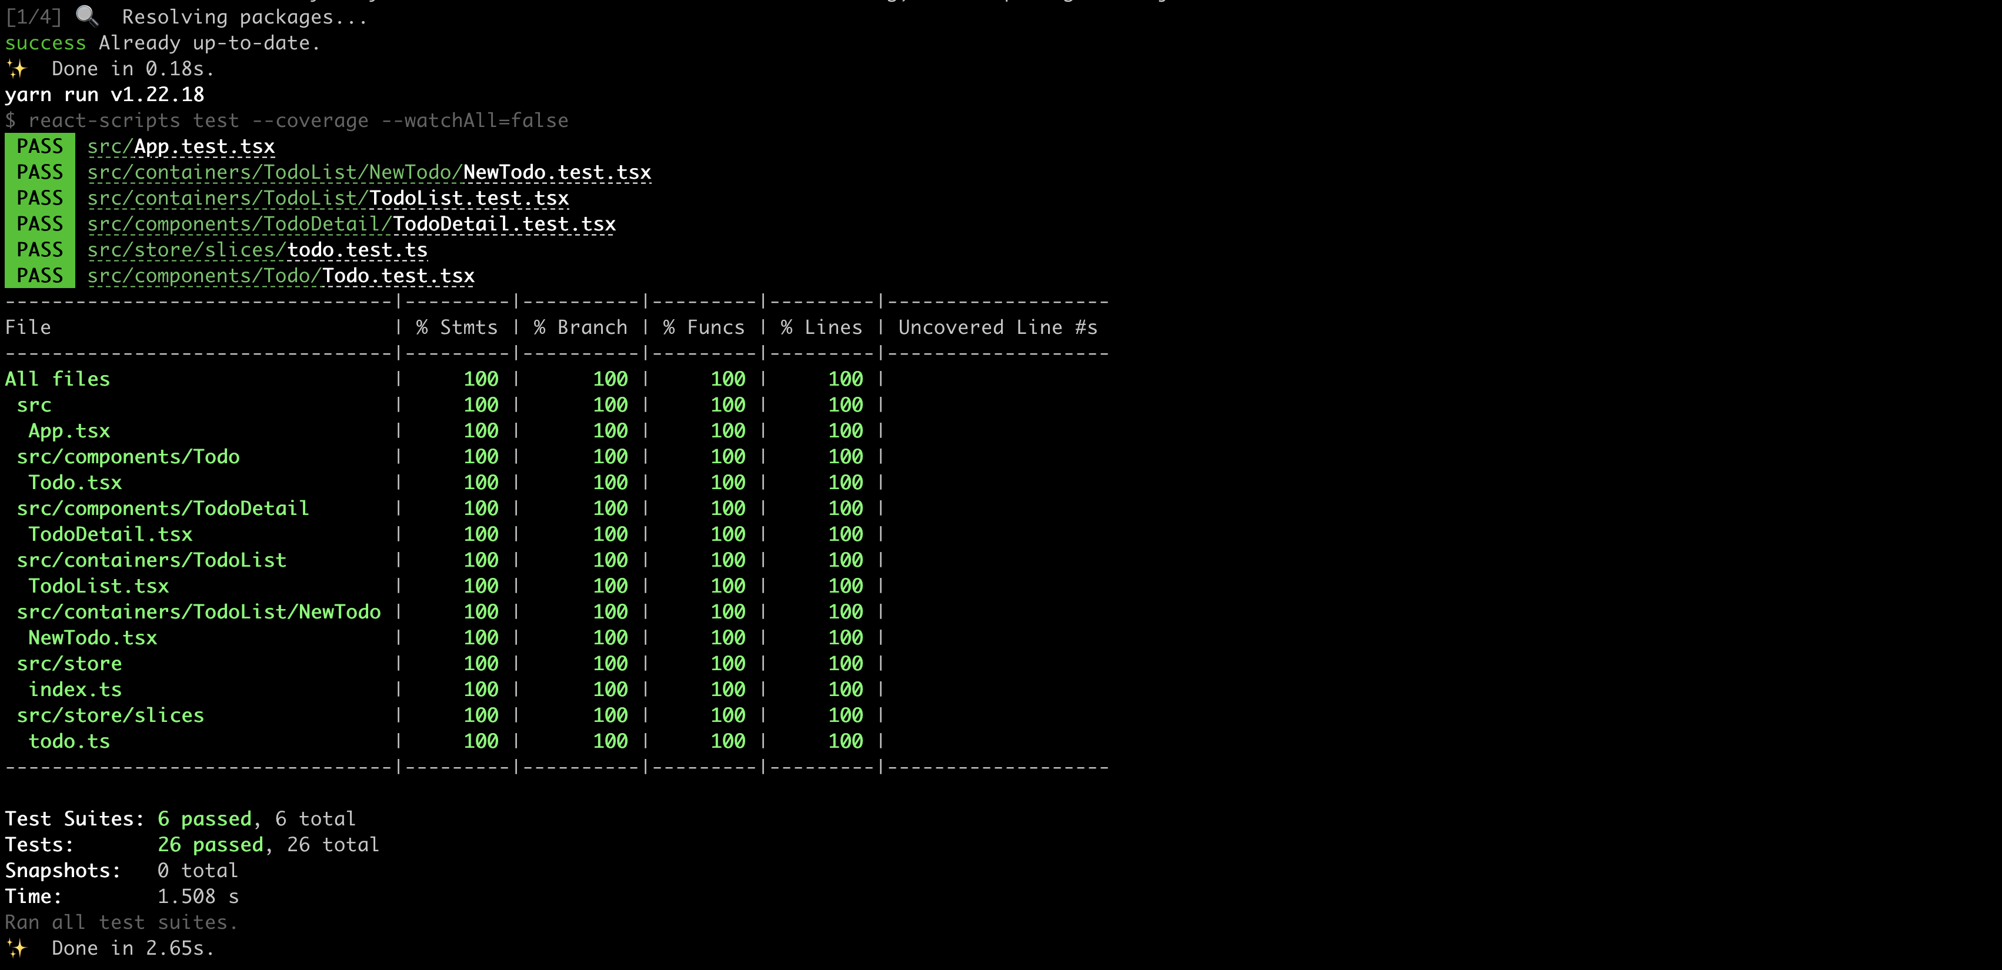
Task: Click the src/App.test.tsx file path link
Action: 181,147
